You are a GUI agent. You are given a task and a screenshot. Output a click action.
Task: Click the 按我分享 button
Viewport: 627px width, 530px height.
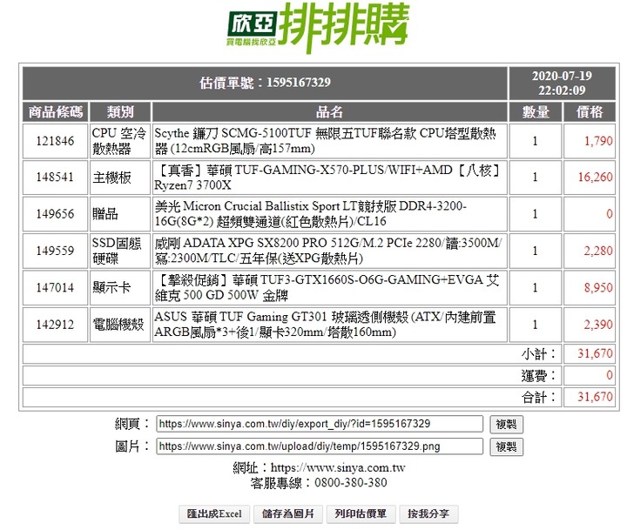coord(428,514)
